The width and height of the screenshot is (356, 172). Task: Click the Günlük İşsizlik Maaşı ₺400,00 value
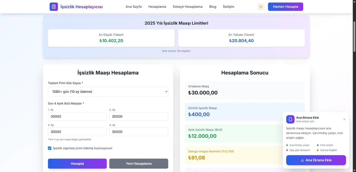(x=199, y=114)
